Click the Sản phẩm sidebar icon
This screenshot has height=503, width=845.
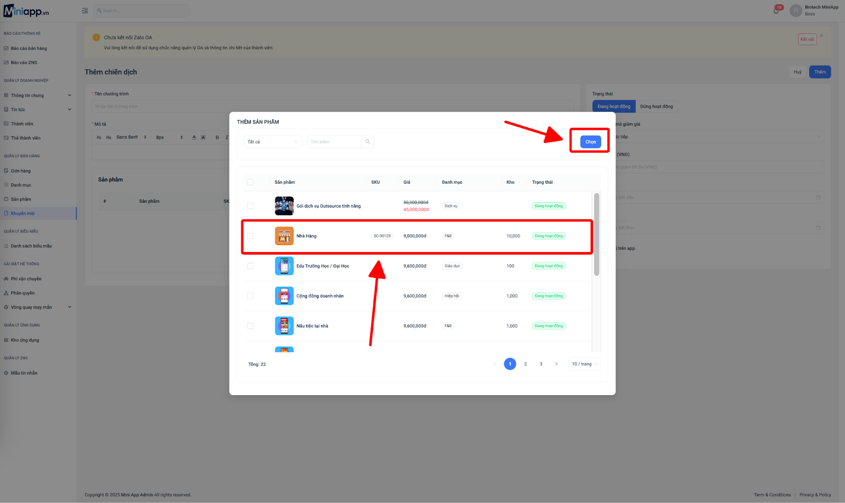pyautogui.click(x=6, y=199)
